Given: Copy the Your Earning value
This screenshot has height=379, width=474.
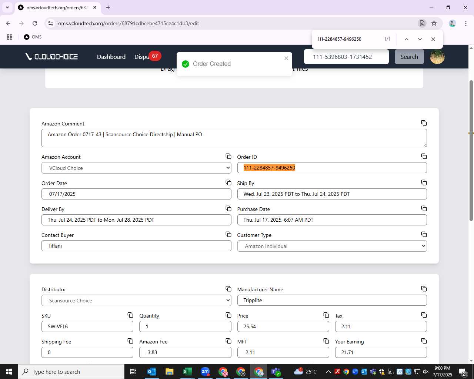Looking at the screenshot, I should [x=424, y=341].
